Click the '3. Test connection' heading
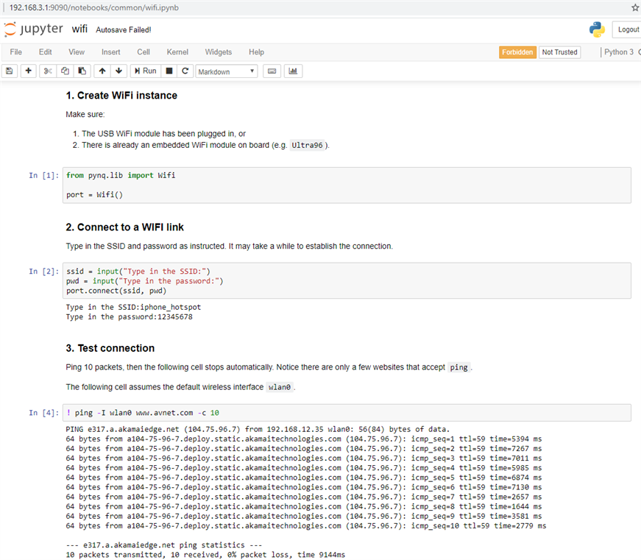This screenshot has height=560, width=641. coord(110,348)
